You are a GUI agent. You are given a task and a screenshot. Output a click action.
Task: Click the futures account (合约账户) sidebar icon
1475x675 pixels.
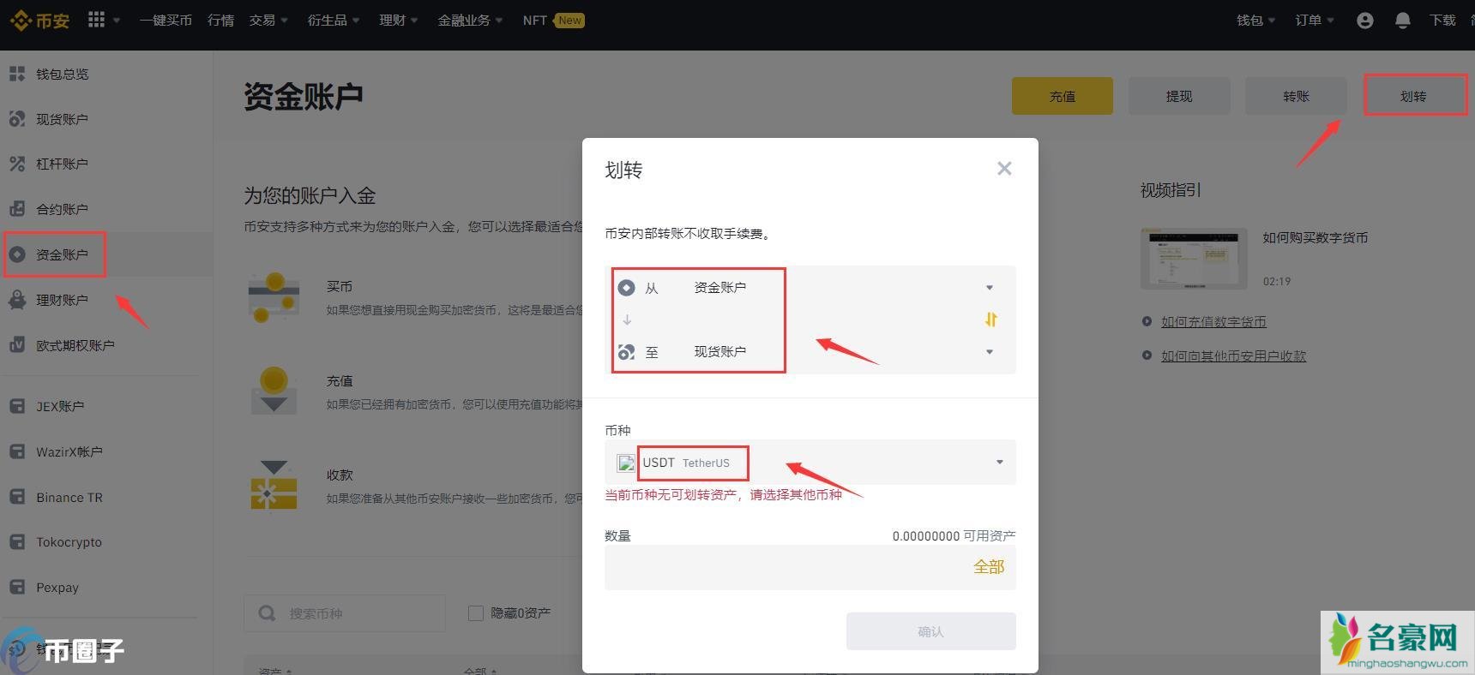click(x=17, y=209)
